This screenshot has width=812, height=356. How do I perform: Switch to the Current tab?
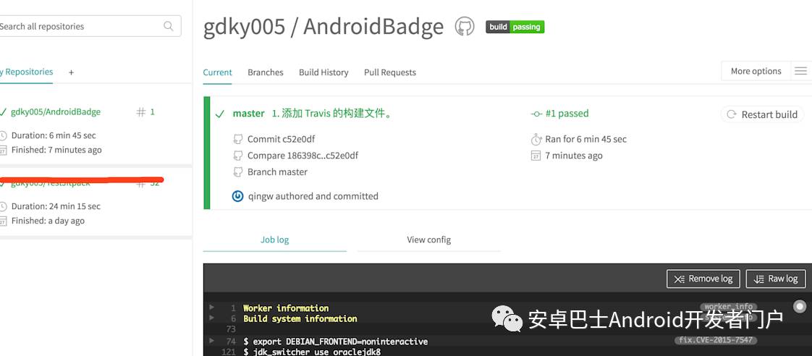tap(218, 72)
